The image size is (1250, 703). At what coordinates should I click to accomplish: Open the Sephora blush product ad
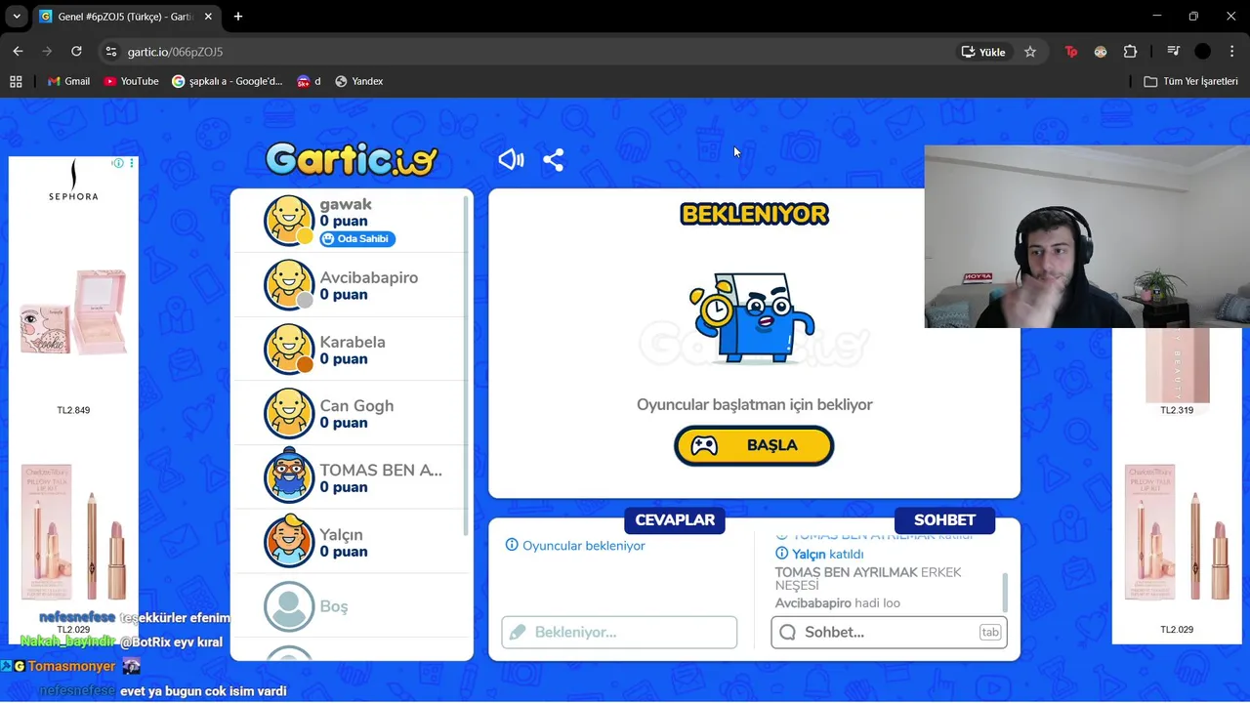coord(73,314)
